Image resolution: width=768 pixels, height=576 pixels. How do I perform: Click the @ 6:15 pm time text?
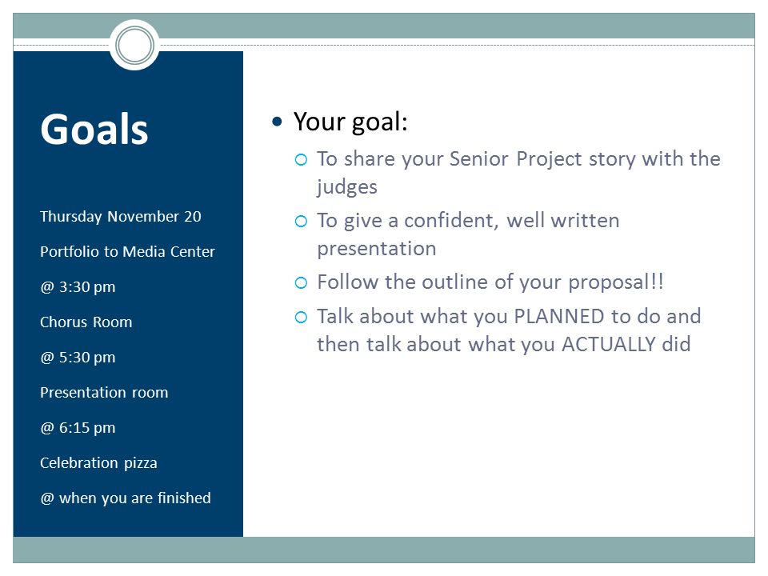(78, 428)
